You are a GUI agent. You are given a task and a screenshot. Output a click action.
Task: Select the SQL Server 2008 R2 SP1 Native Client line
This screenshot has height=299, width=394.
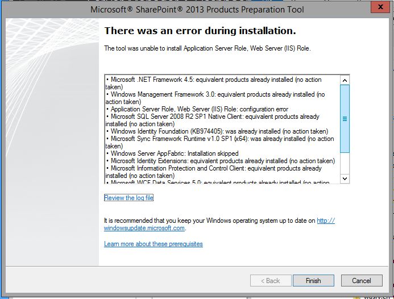[212, 120]
